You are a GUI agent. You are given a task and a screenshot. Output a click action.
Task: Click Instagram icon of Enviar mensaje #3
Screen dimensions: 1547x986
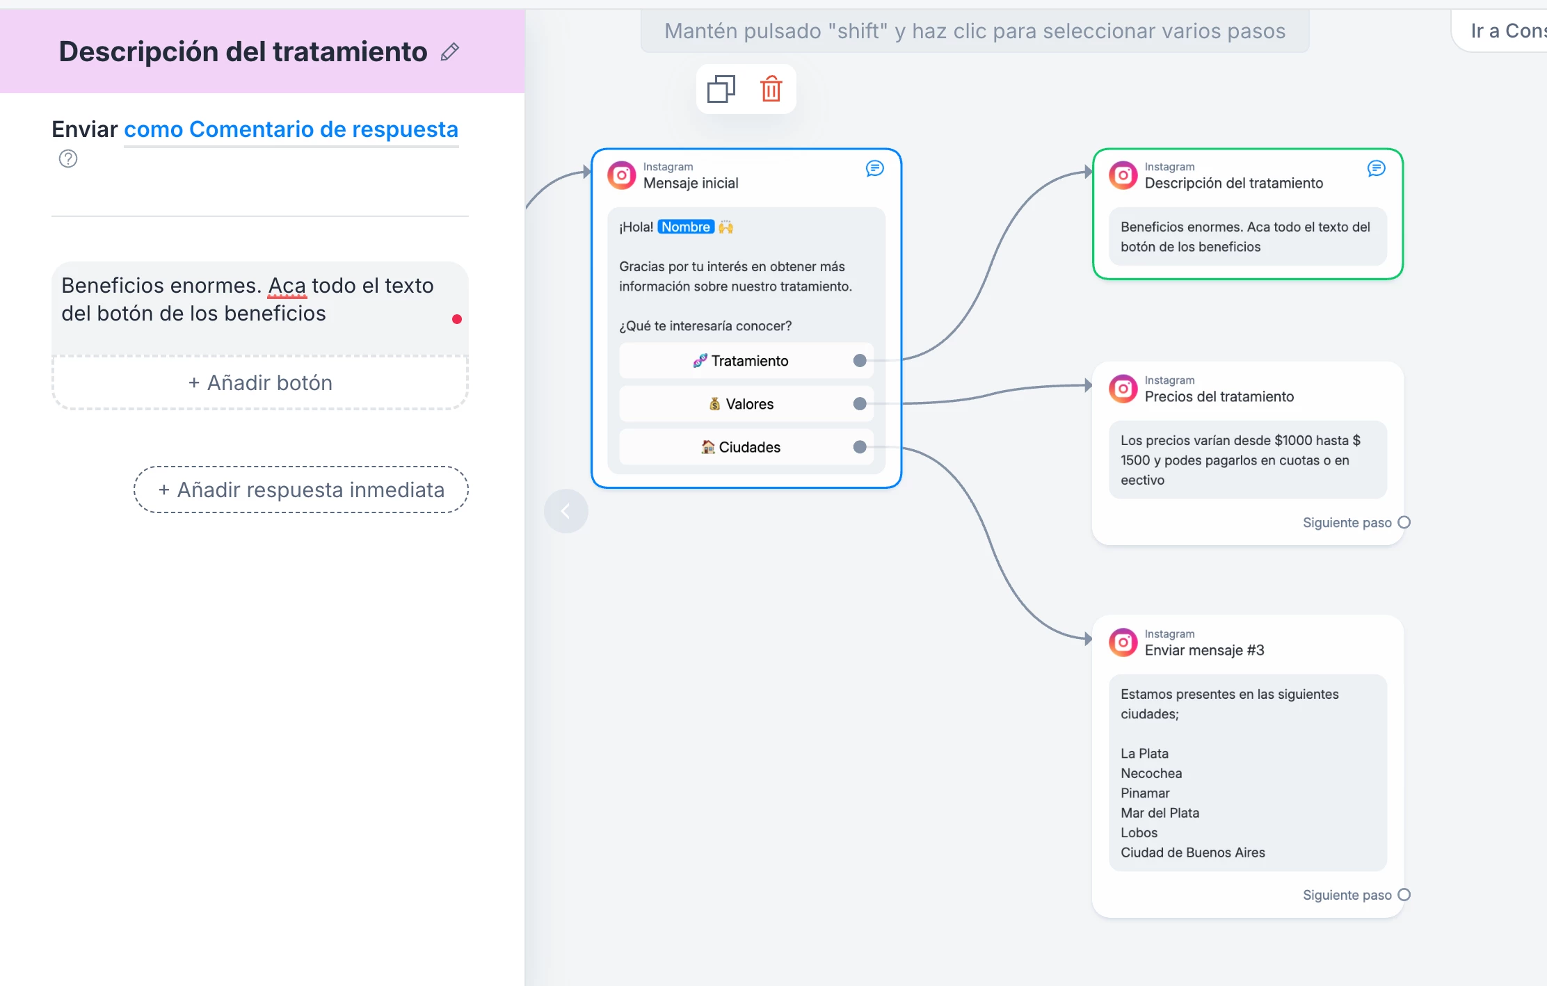pos(1123,642)
